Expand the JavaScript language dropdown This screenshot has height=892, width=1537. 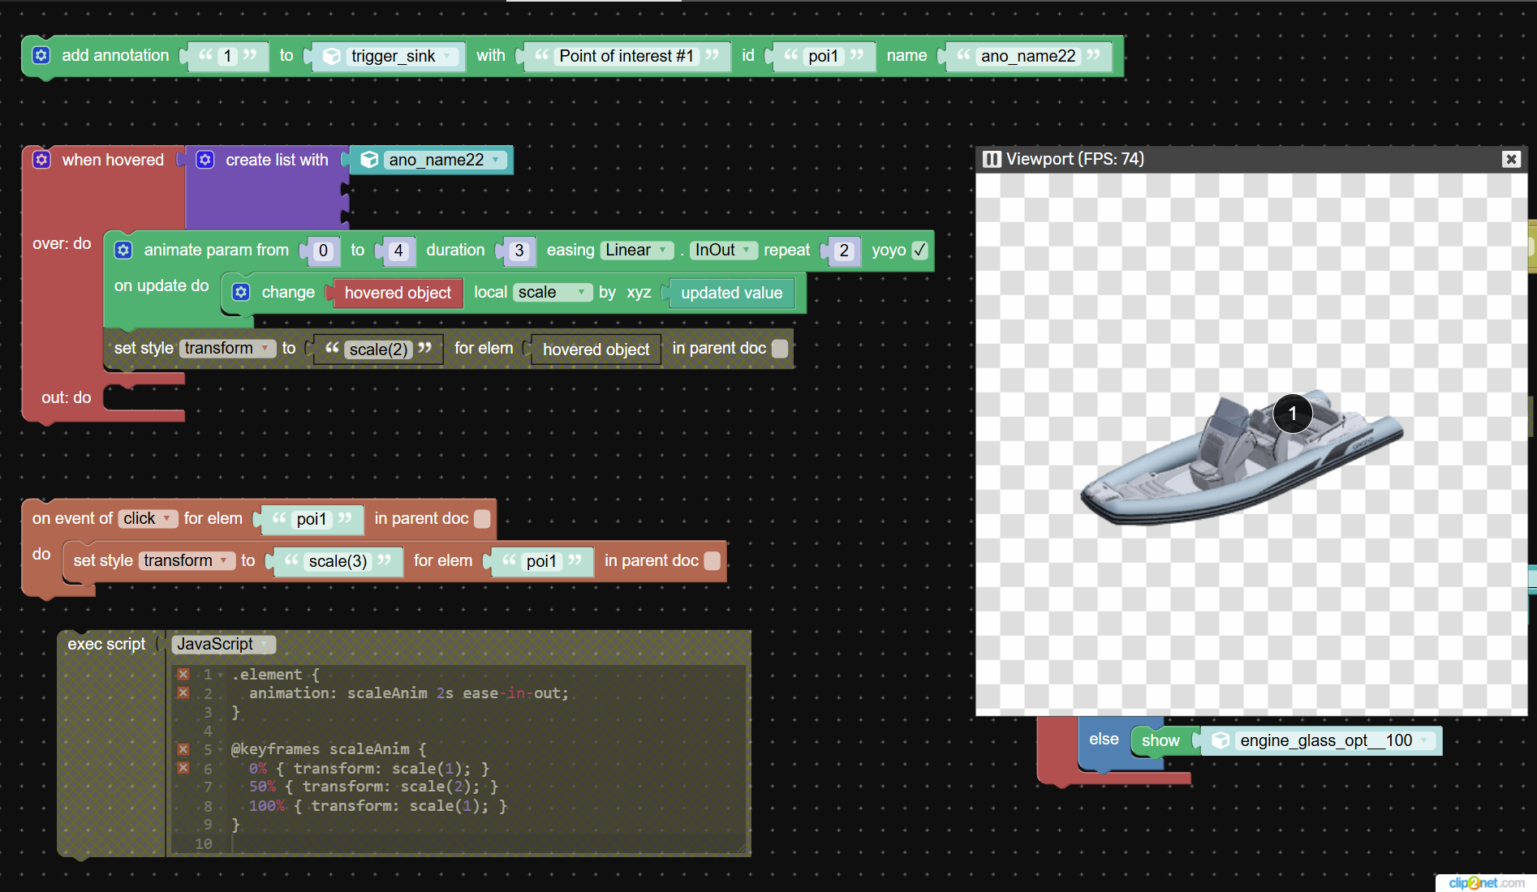[223, 644]
